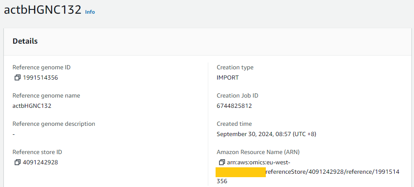Click the dash under Reference genome description

click(14, 134)
